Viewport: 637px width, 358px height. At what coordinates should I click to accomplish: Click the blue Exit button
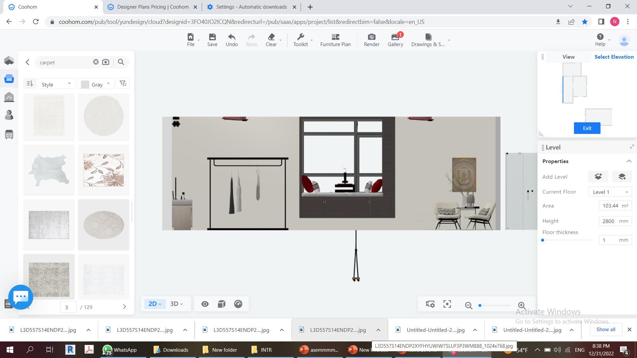(x=587, y=128)
